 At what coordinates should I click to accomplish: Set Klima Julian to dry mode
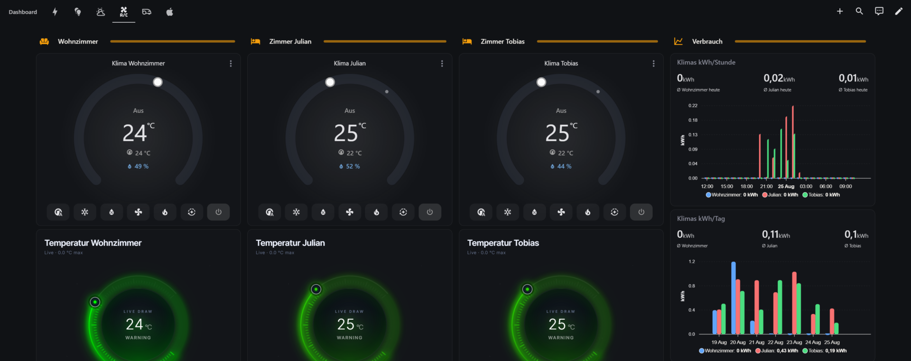pos(323,212)
